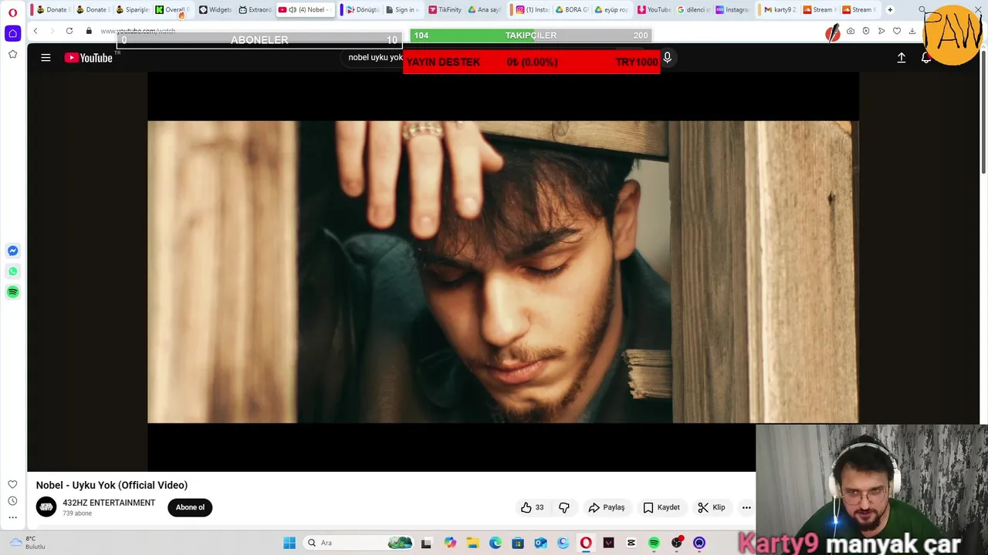The width and height of the screenshot is (988, 555).
Task: Create a clip with the Klip button
Action: [x=712, y=507]
